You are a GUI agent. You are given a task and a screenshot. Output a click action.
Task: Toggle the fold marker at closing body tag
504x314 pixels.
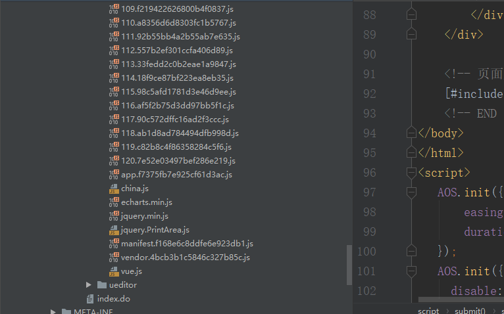coord(411,133)
